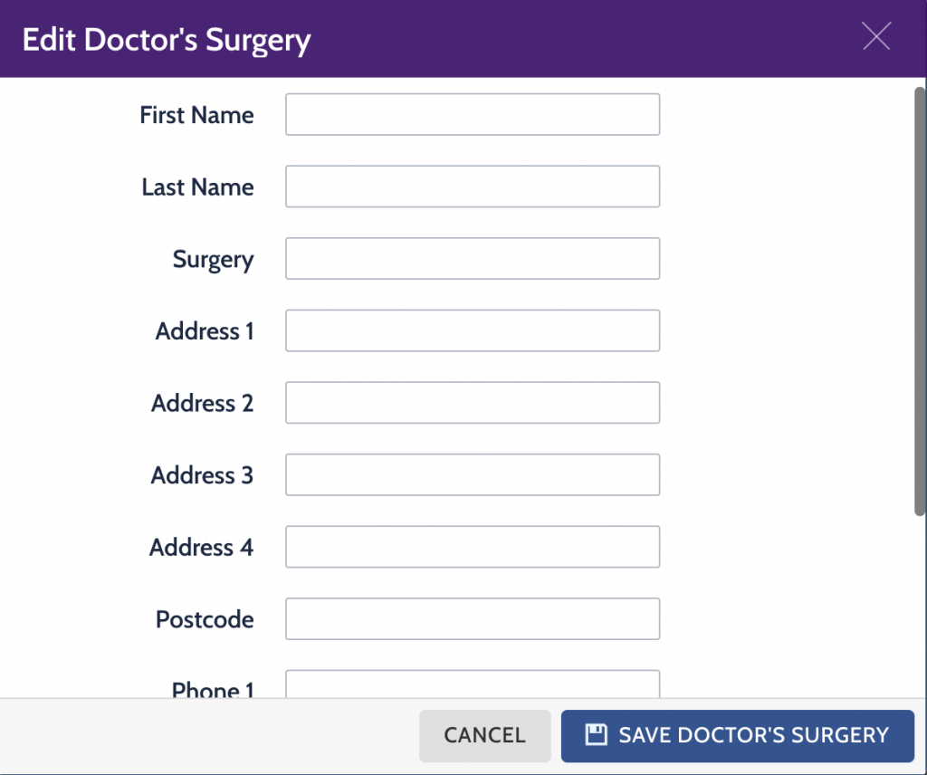Viewport: 927px width, 775px height.
Task: Click into the Surgery text field
Action: (473, 259)
